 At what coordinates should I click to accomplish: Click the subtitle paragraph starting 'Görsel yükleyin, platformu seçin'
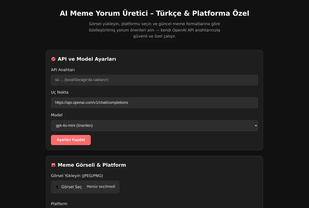coord(154,30)
